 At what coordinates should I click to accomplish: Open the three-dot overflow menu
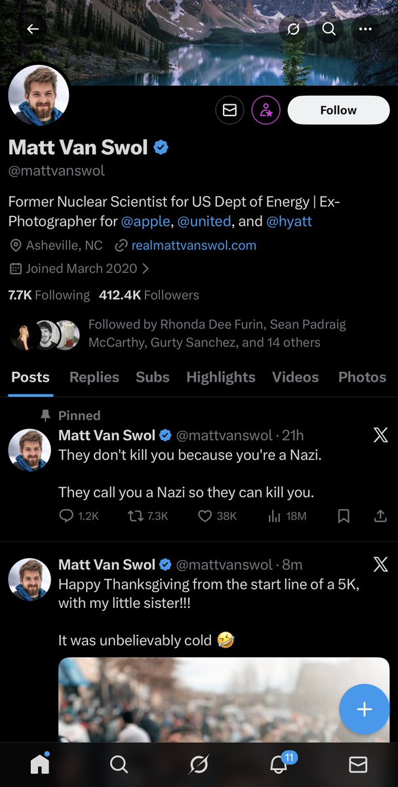365,29
